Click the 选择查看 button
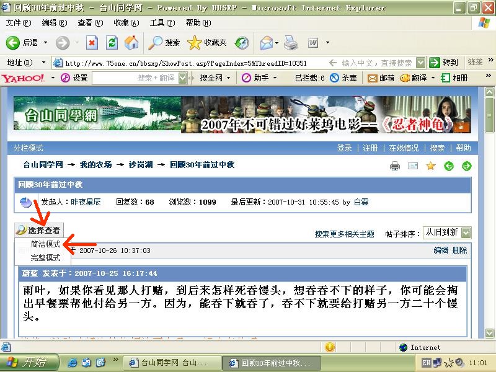 coord(39,230)
